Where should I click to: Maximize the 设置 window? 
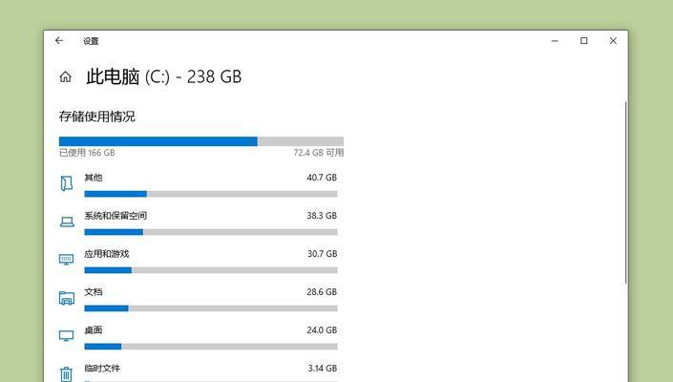click(583, 41)
